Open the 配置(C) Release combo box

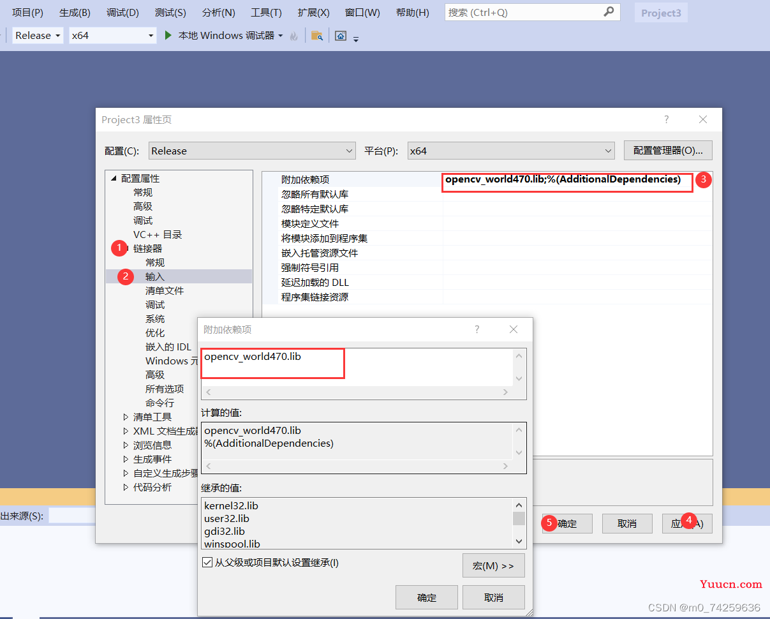(252, 151)
